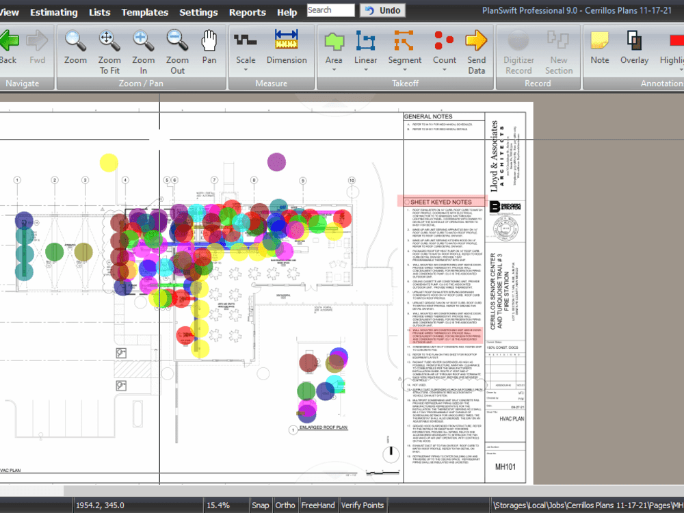This screenshot has height=513, width=684.
Task: Open the Area tool dropdown options
Action: coord(333,68)
